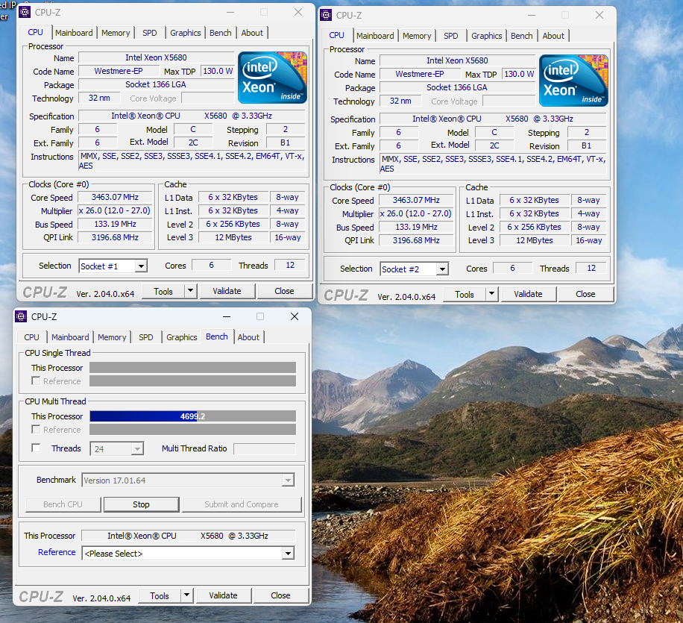
Task: Click the Bench CPU button
Action: tap(63, 504)
